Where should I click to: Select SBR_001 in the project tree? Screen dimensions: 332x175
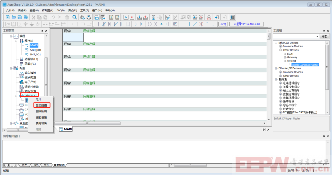pos(36,50)
